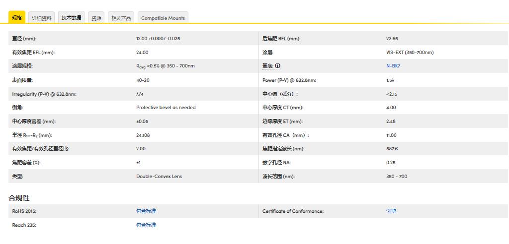Switch to the 规格 tab
This screenshot has width=509, height=244.
[x=17, y=17]
